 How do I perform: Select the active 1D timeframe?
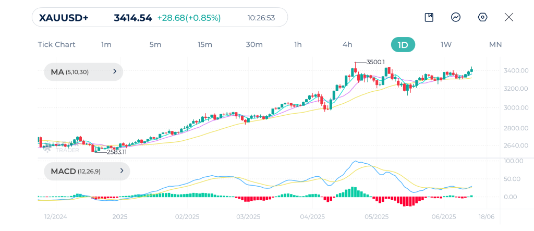pos(403,45)
